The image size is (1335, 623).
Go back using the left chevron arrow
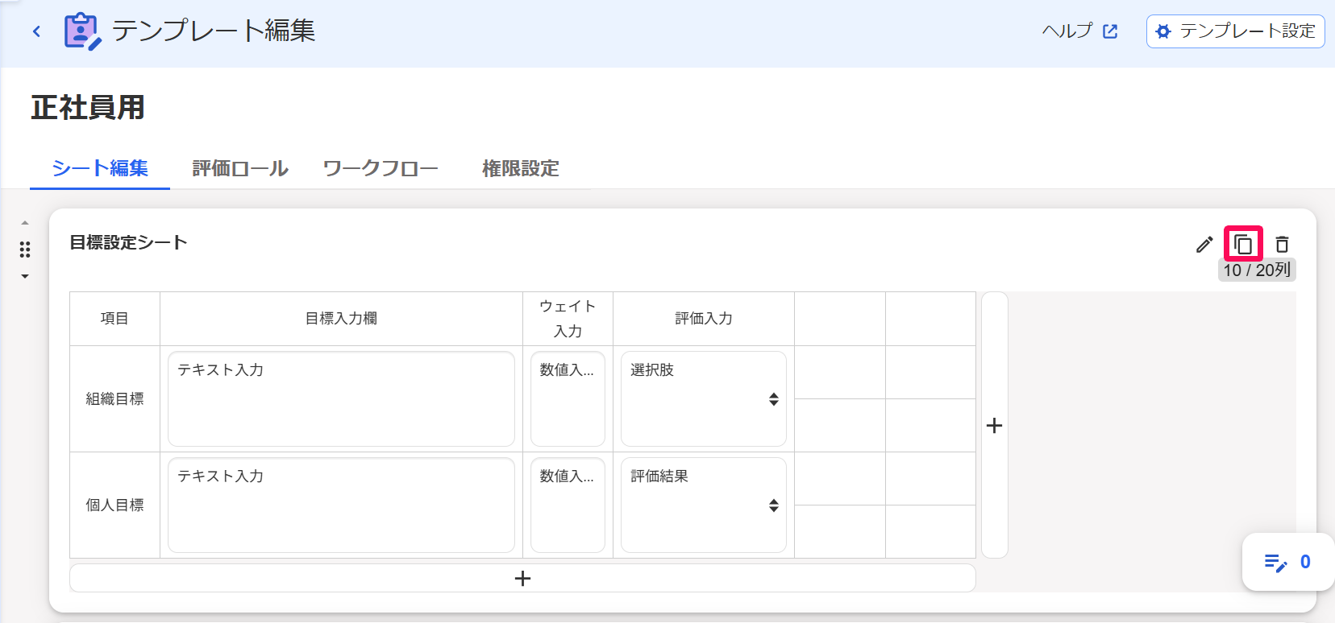36,31
